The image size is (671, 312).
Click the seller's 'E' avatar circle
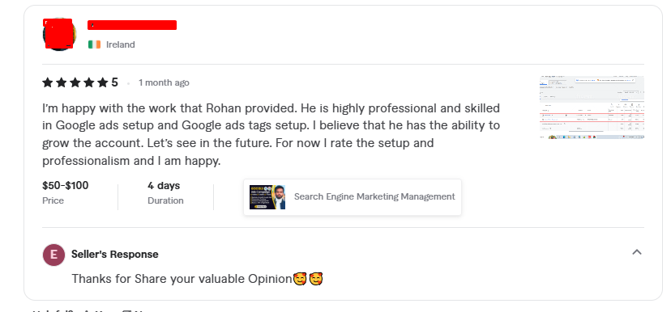pos(54,255)
